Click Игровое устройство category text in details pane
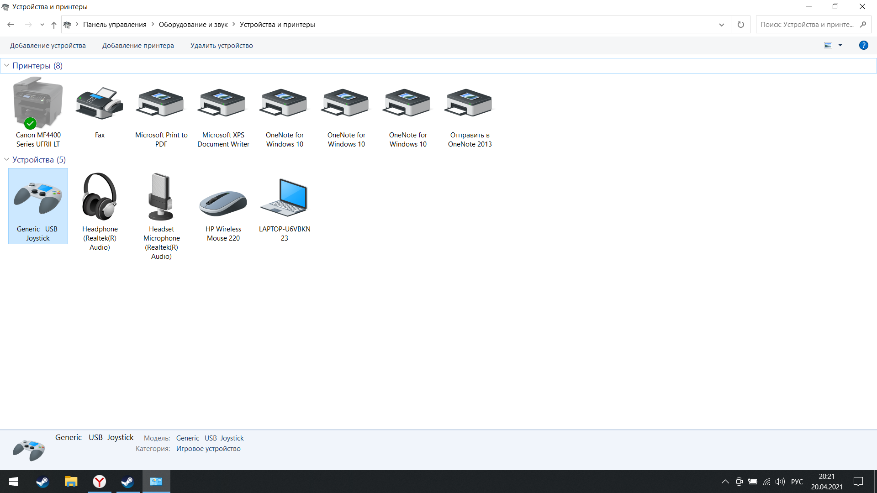 [208, 449]
